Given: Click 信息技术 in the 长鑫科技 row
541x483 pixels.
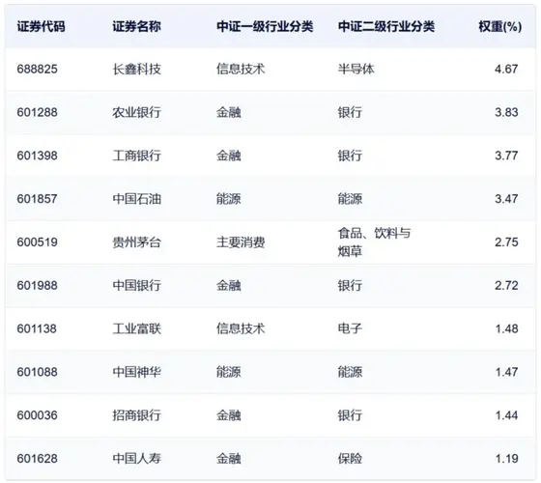Looking at the screenshot, I should click(241, 69).
